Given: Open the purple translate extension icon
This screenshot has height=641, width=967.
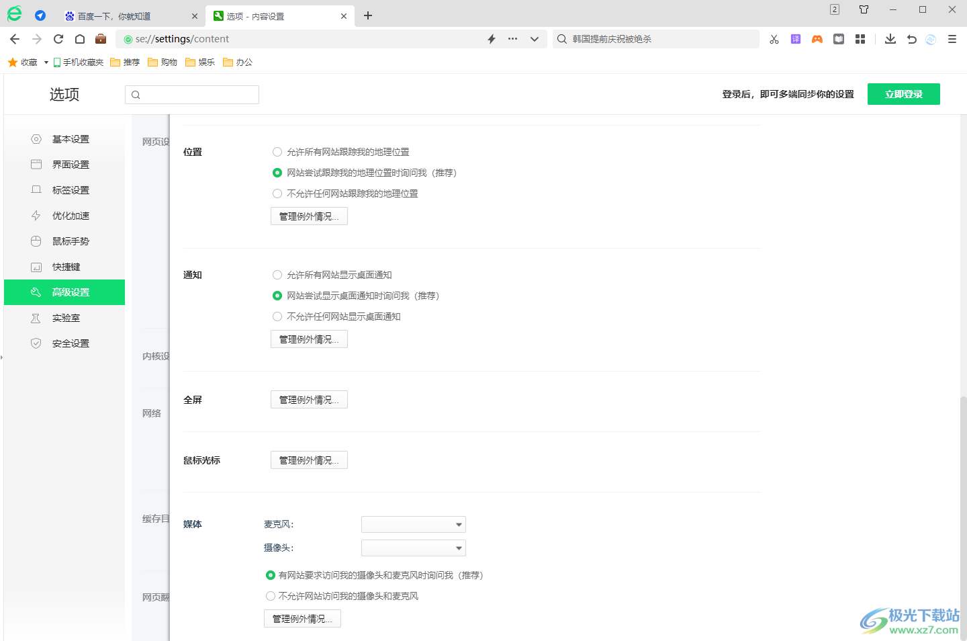Looking at the screenshot, I should coord(796,39).
